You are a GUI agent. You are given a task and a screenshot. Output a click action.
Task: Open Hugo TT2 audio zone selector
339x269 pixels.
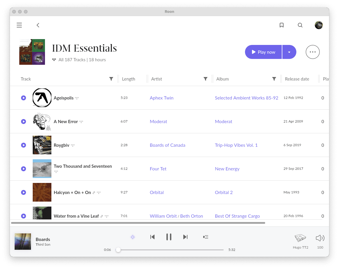click(x=300, y=241)
